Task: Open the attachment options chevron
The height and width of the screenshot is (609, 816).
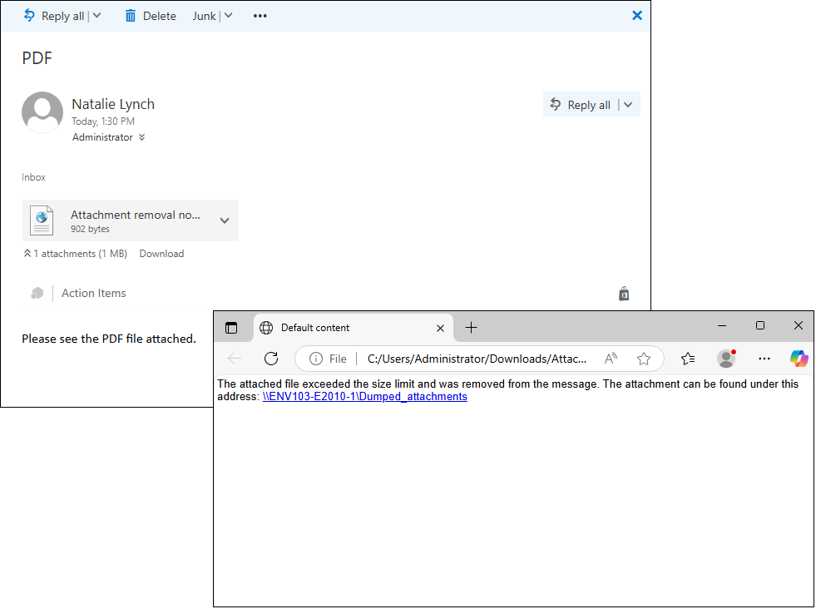Action: pyautogui.click(x=224, y=220)
